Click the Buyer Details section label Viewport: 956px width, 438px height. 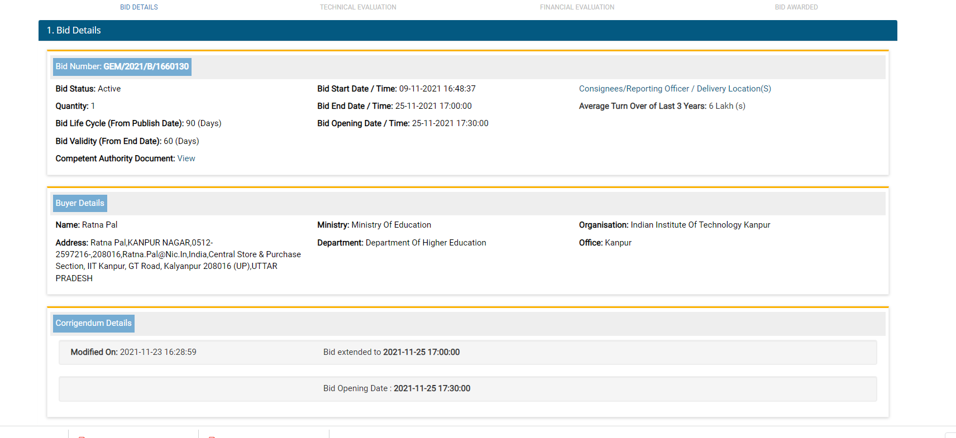pyautogui.click(x=80, y=203)
